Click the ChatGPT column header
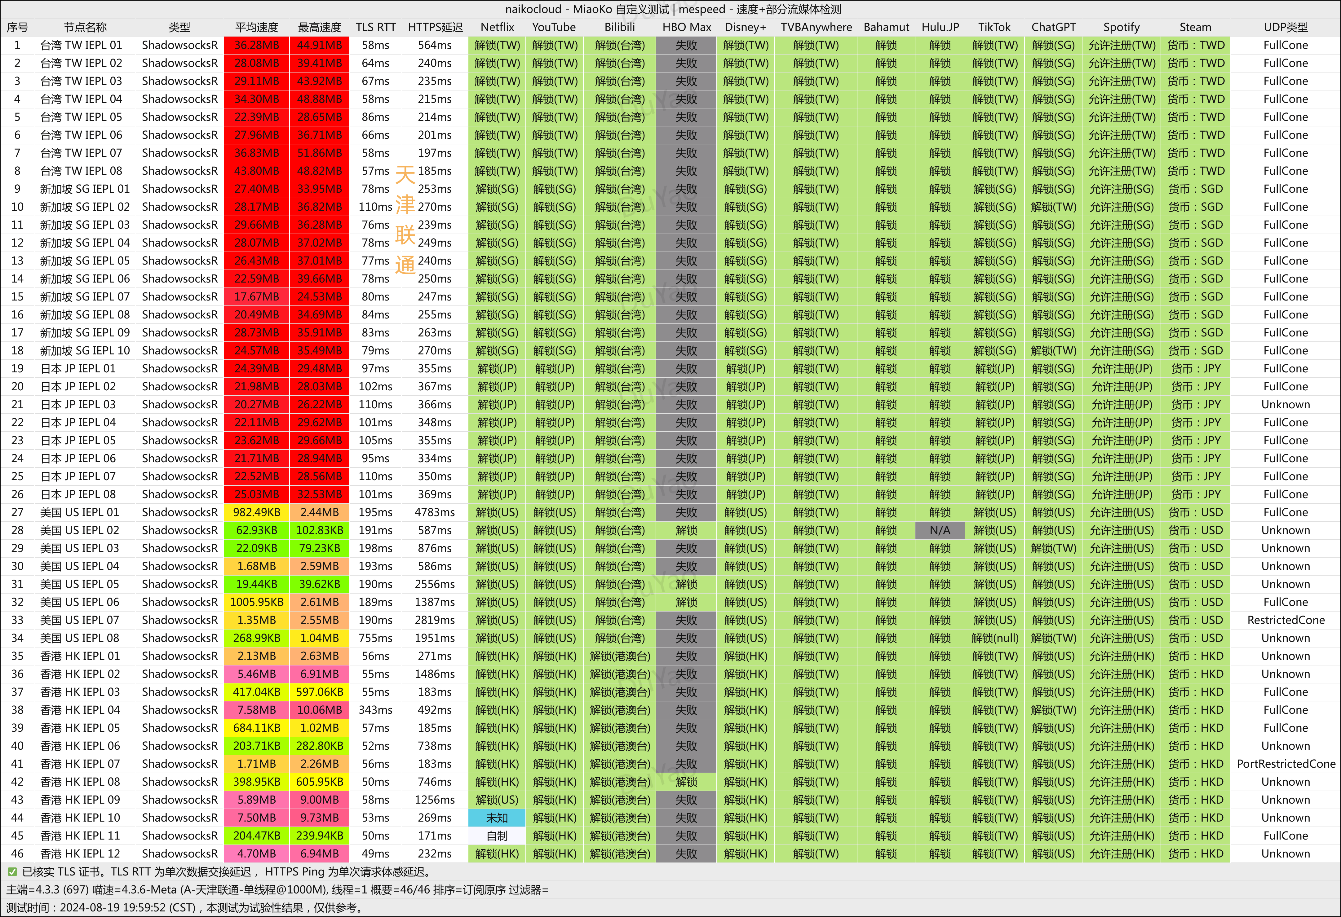This screenshot has height=917, width=1341. click(x=1053, y=27)
